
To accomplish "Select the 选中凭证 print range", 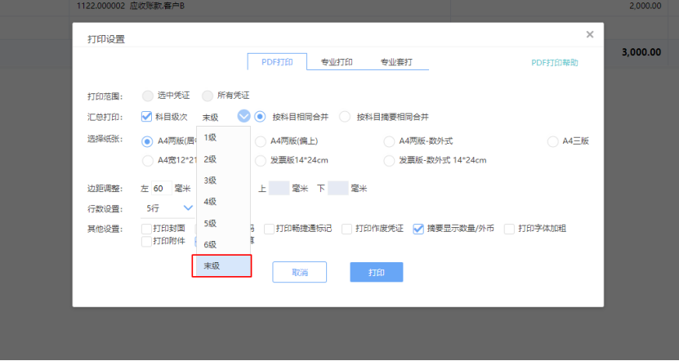I will click(148, 96).
